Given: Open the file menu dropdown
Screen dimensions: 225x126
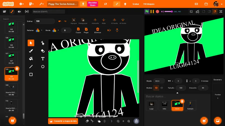Looking at the screenshot, I should click(x=31, y=4).
